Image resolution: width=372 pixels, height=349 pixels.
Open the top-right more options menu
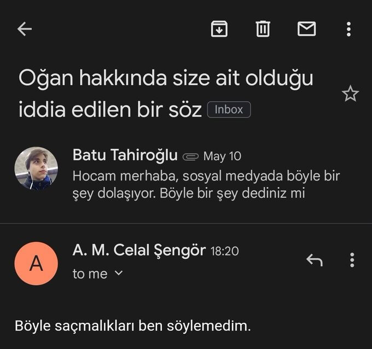349,29
